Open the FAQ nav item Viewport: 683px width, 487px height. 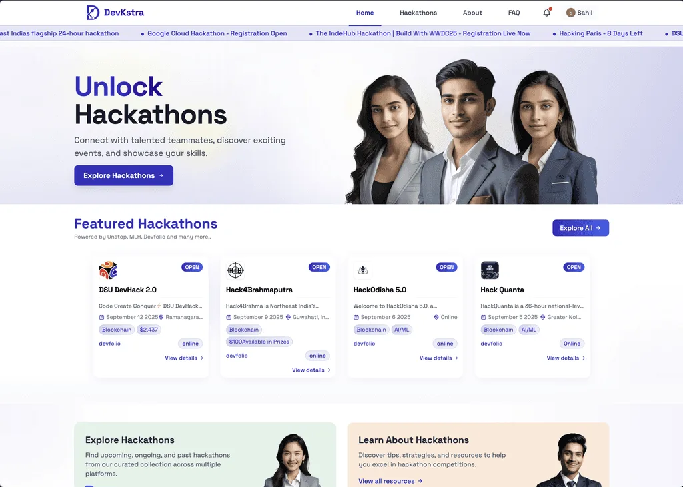pos(514,13)
